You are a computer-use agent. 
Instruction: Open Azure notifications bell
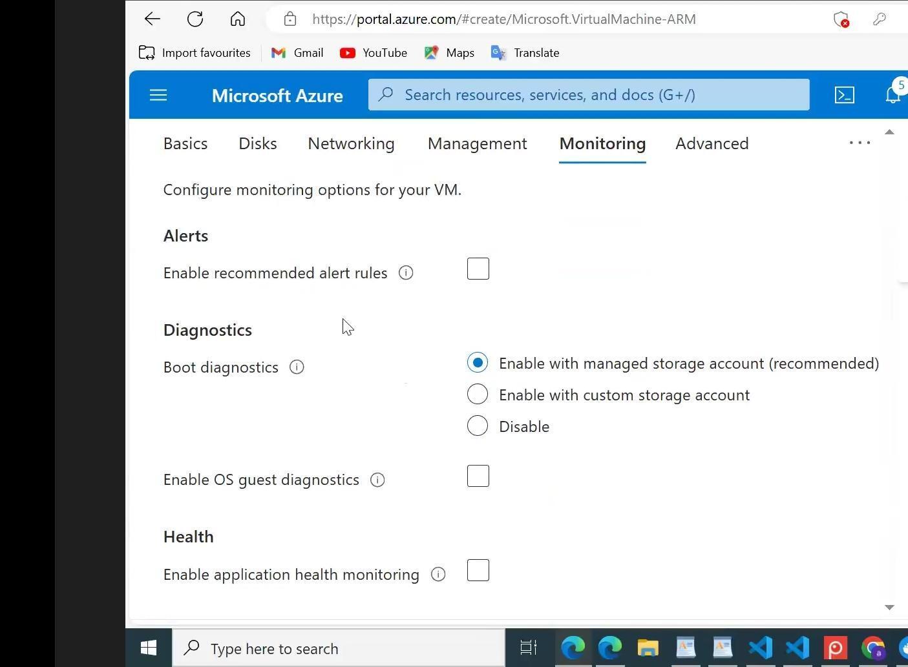point(894,95)
